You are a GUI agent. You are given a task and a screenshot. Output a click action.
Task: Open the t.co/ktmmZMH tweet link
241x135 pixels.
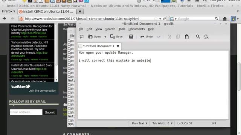[29, 54]
